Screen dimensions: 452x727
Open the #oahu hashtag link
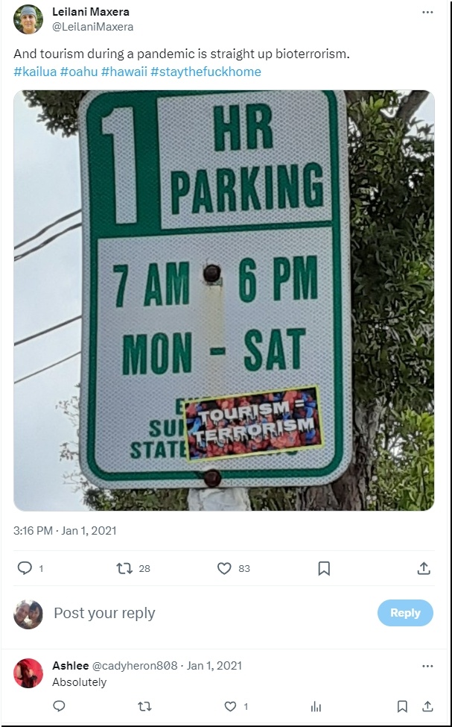(x=78, y=72)
